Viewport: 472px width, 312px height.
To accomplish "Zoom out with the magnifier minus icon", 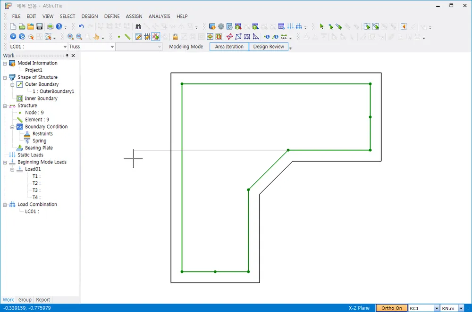I will click(x=79, y=37).
